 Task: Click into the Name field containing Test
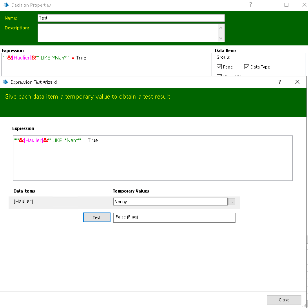coord(131,18)
